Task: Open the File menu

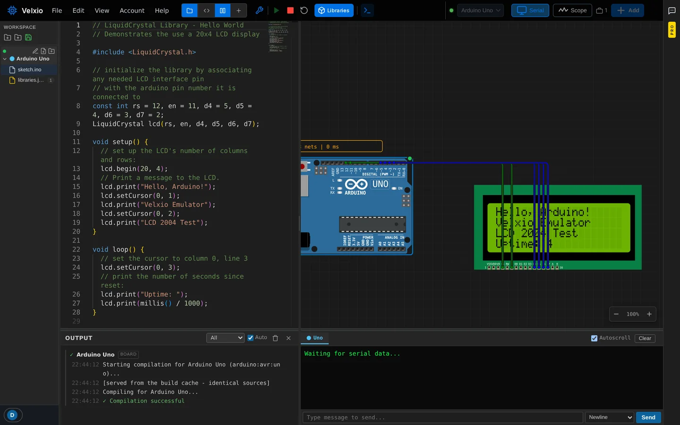Action: (x=57, y=10)
